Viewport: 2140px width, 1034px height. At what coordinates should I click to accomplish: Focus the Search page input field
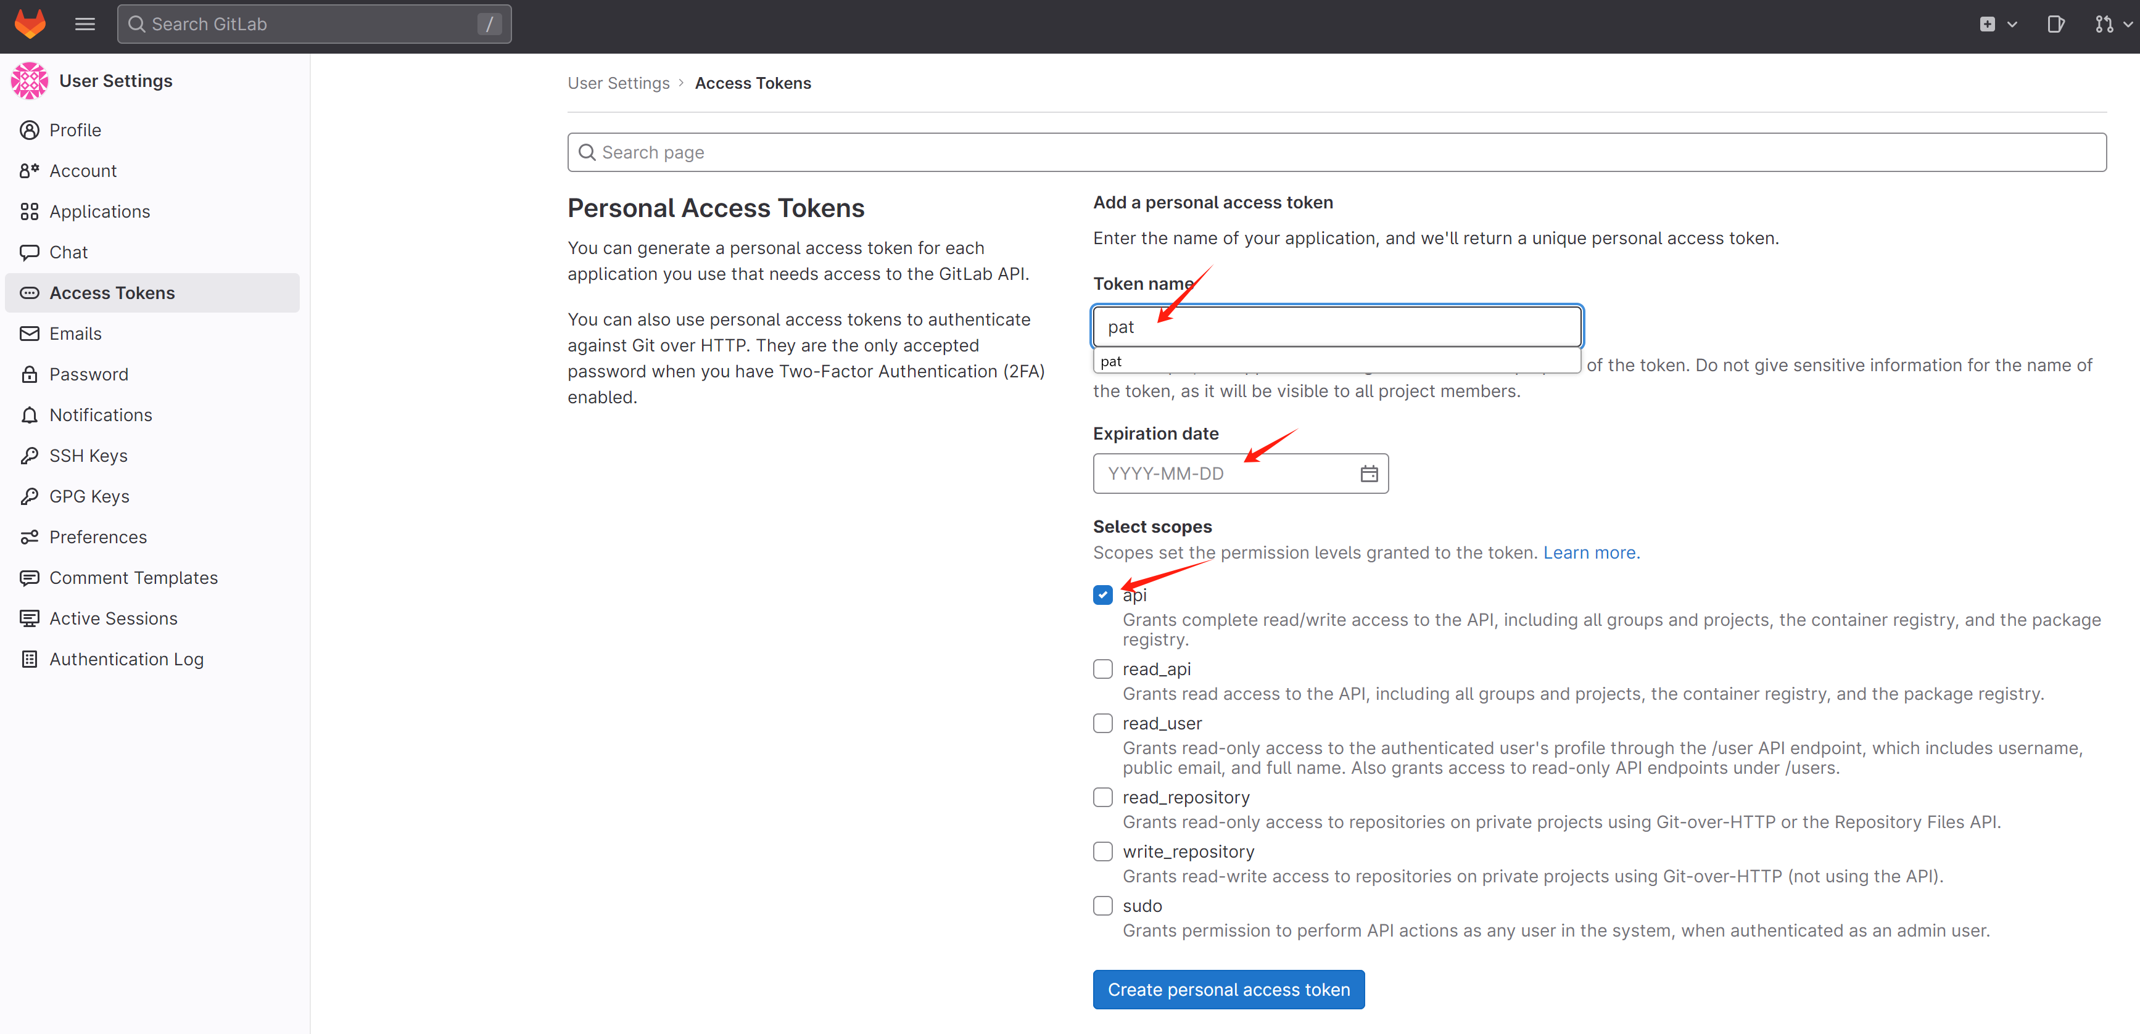(1336, 152)
